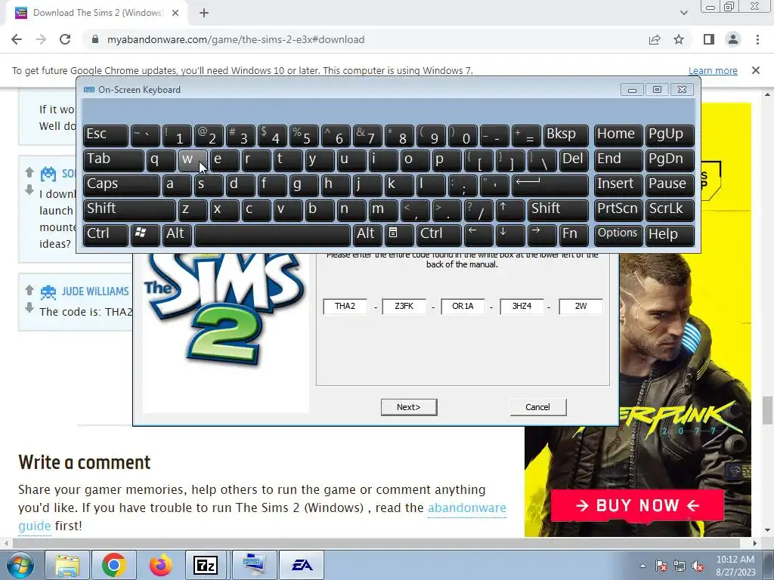Open the Chrome side panel icon

(709, 39)
